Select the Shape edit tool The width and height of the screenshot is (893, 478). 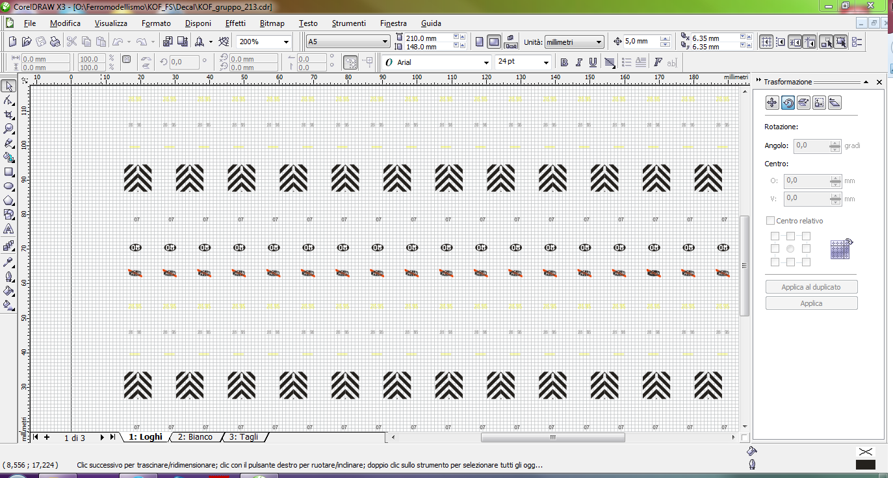[x=8, y=100]
